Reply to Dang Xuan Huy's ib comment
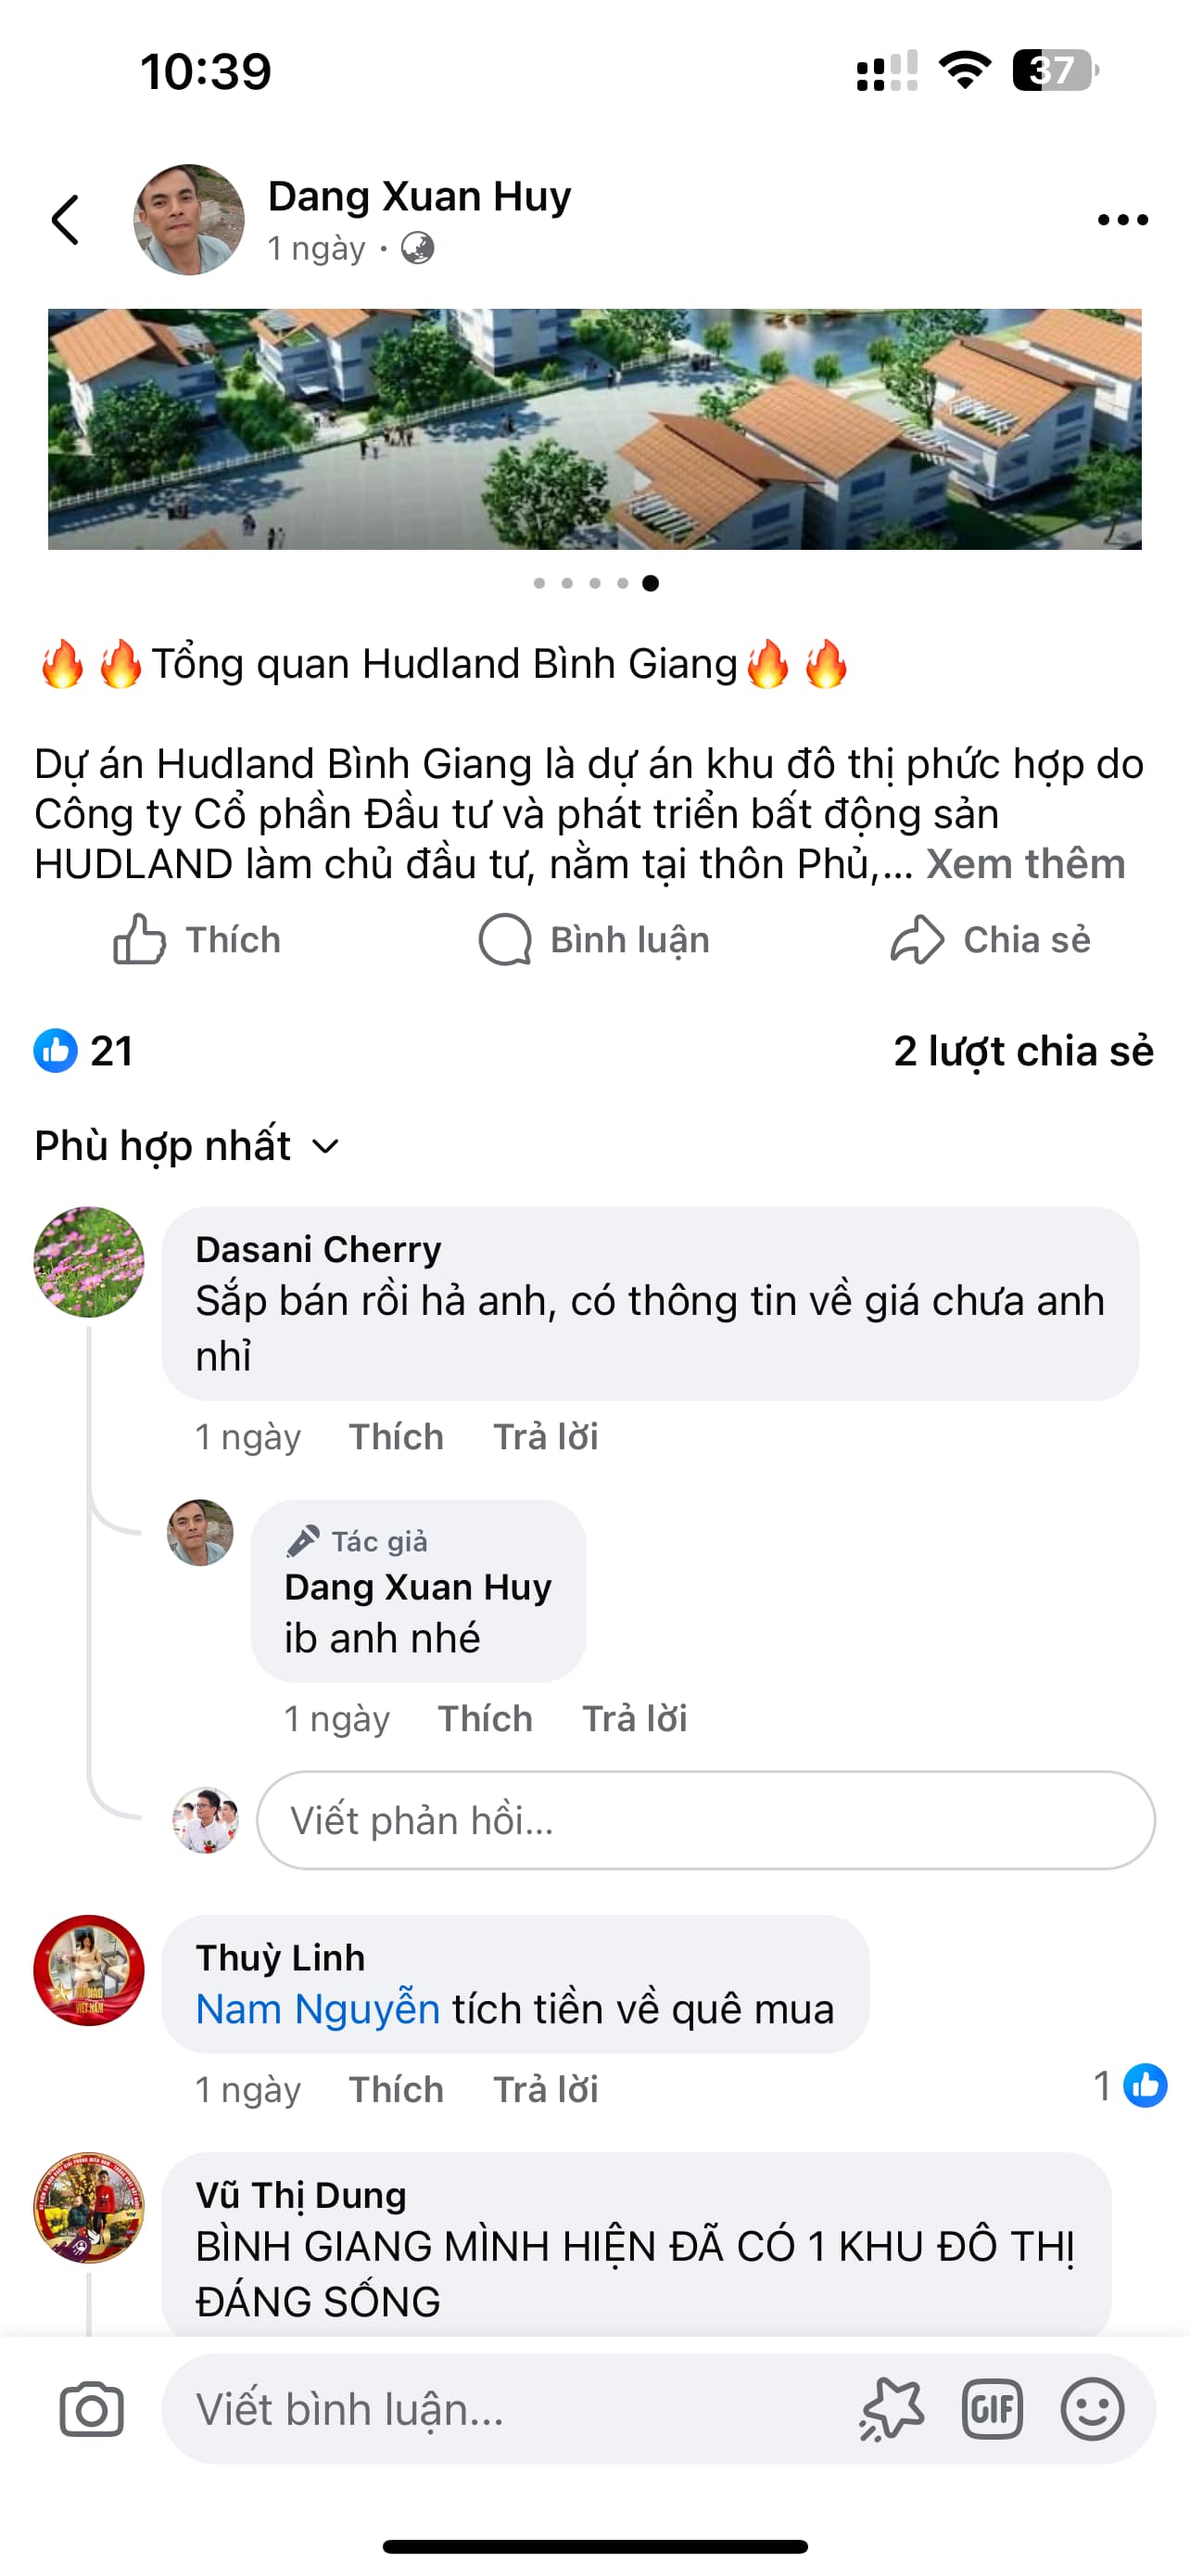The width and height of the screenshot is (1190, 2576). click(635, 1719)
